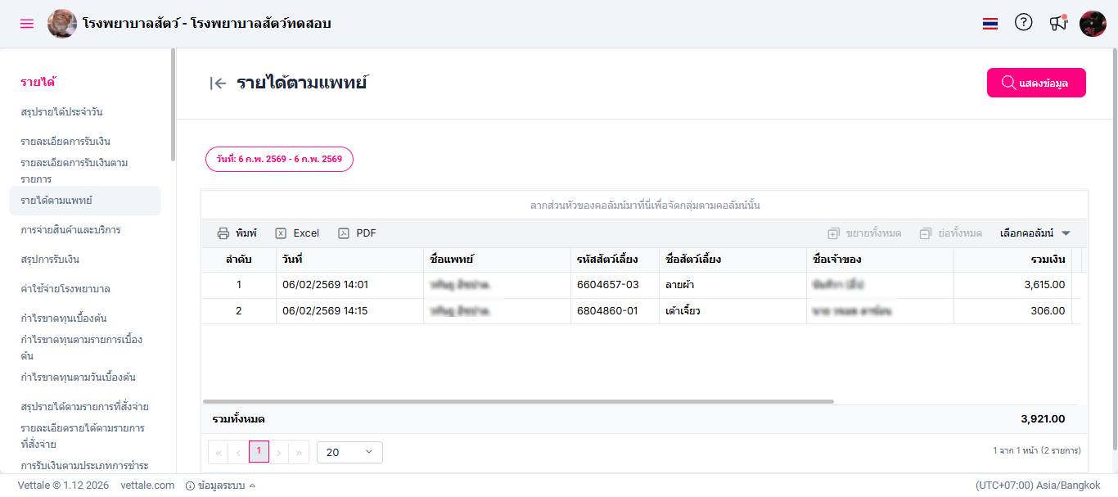Open ค่าใช้จ่ายโรงพยาบาล in the sidebar menu
The image size is (1118, 497).
pyautogui.click(x=65, y=289)
